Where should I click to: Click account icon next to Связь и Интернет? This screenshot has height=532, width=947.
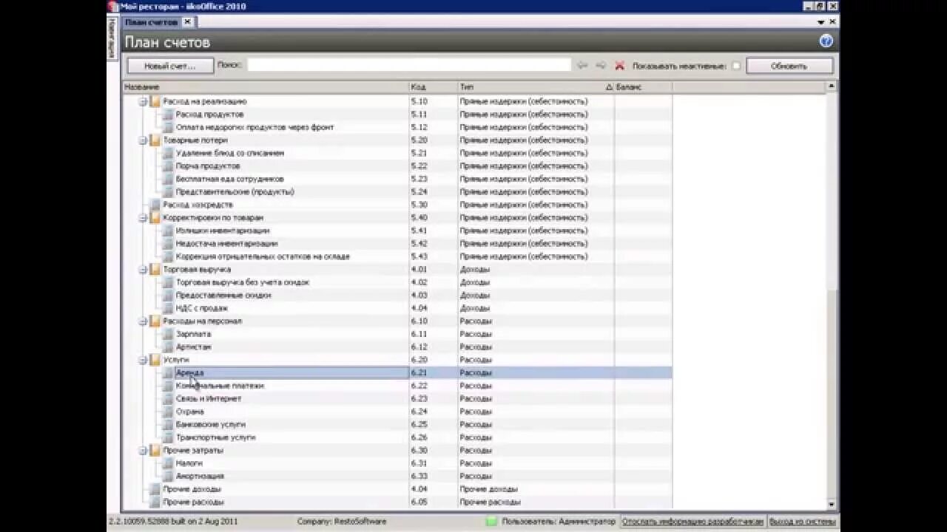pos(168,398)
